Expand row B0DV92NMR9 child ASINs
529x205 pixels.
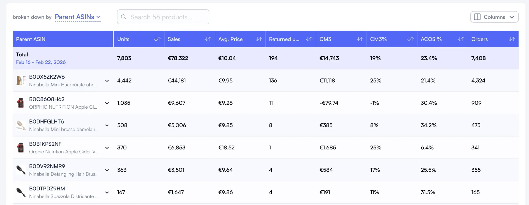[107, 170]
